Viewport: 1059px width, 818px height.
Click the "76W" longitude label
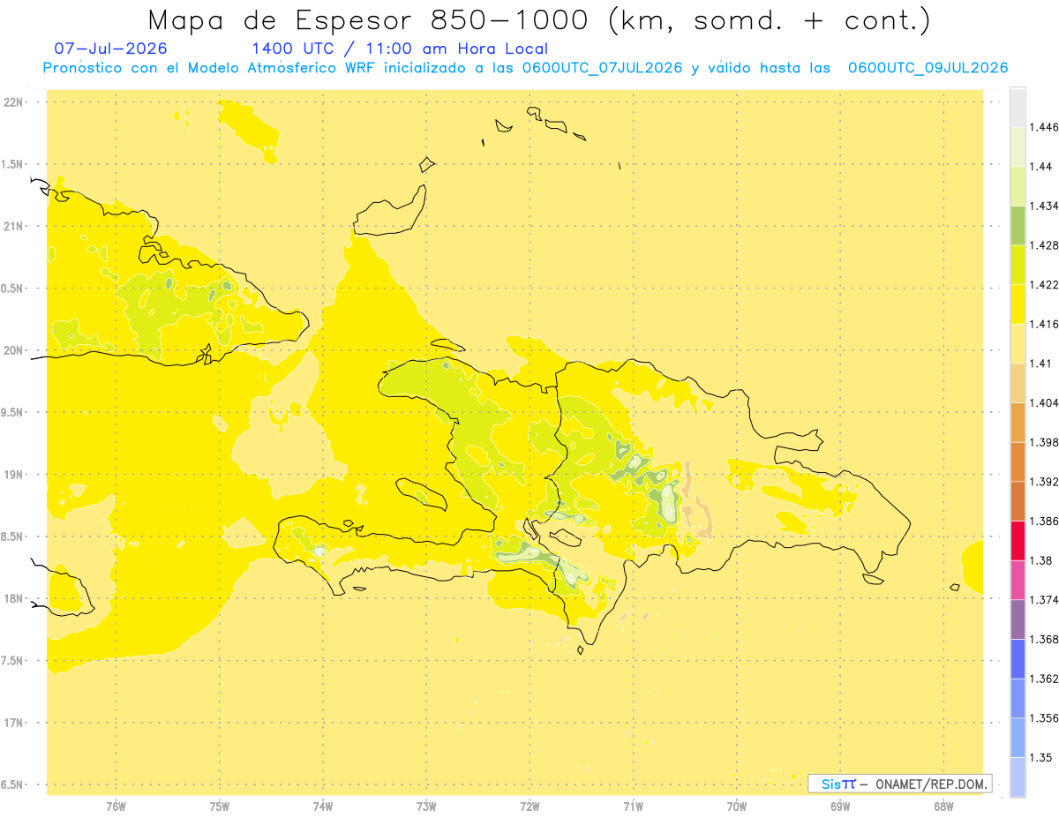point(116,807)
